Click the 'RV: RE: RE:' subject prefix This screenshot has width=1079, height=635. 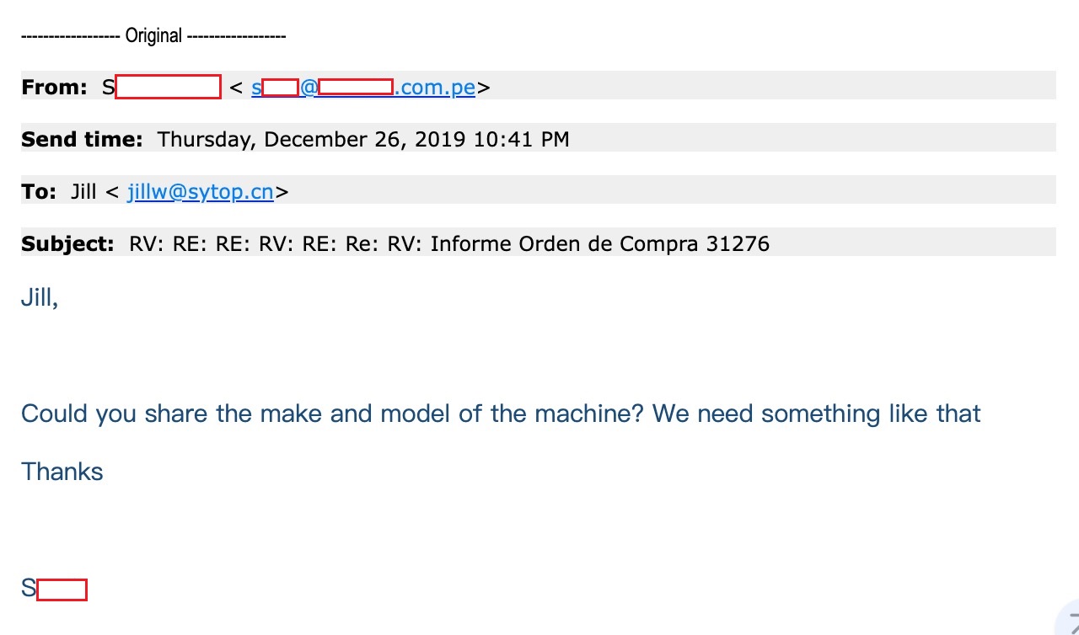click(191, 244)
